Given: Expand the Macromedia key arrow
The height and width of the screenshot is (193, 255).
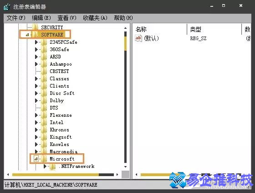Looking at the screenshot, I should (36, 151).
